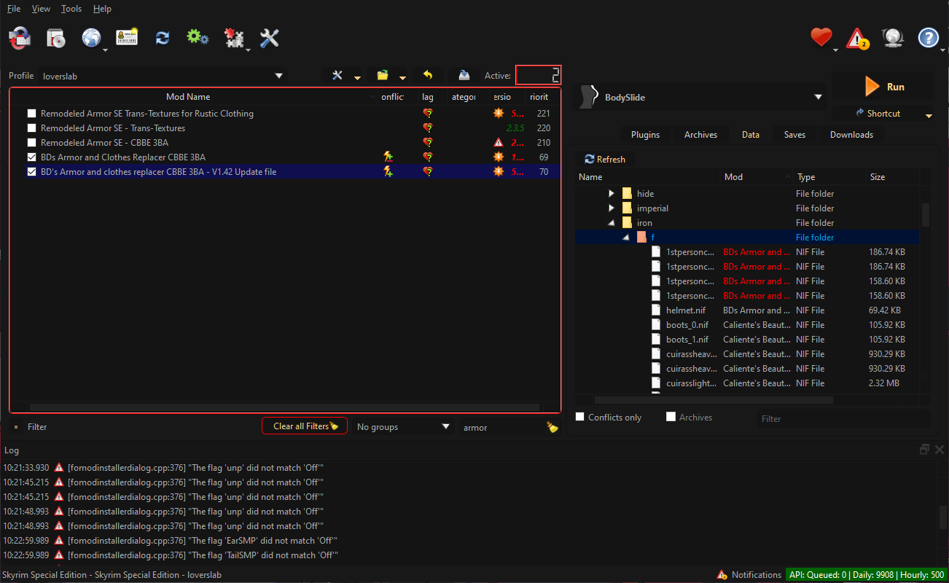The height and width of the screenshot is (583, 949).
Task: Click the Data tab Filter input field
Action: pos(843,418)
